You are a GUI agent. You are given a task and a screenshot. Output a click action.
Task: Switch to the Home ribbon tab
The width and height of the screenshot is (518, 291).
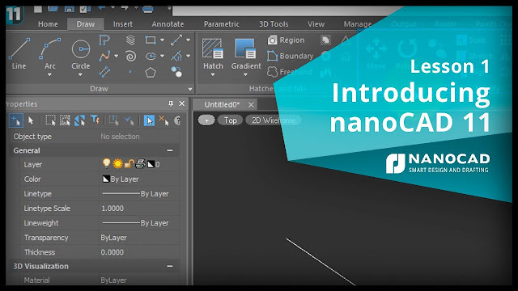48,24
